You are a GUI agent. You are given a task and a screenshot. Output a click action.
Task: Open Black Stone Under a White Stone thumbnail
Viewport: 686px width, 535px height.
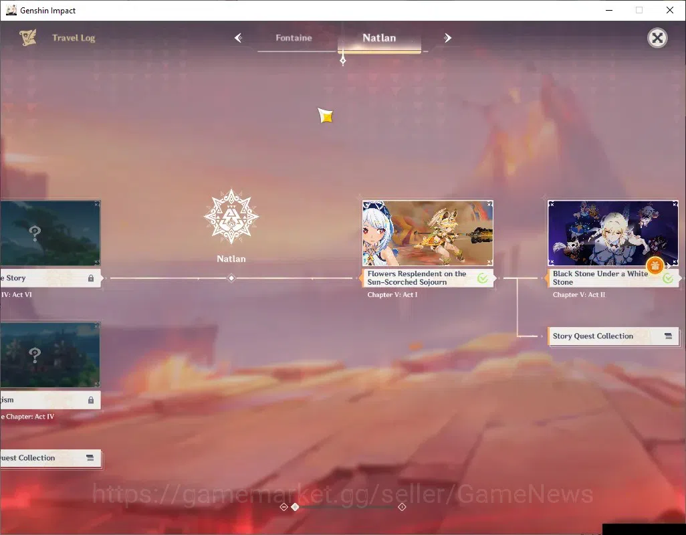pyautogui.click(x=613, y=233)
